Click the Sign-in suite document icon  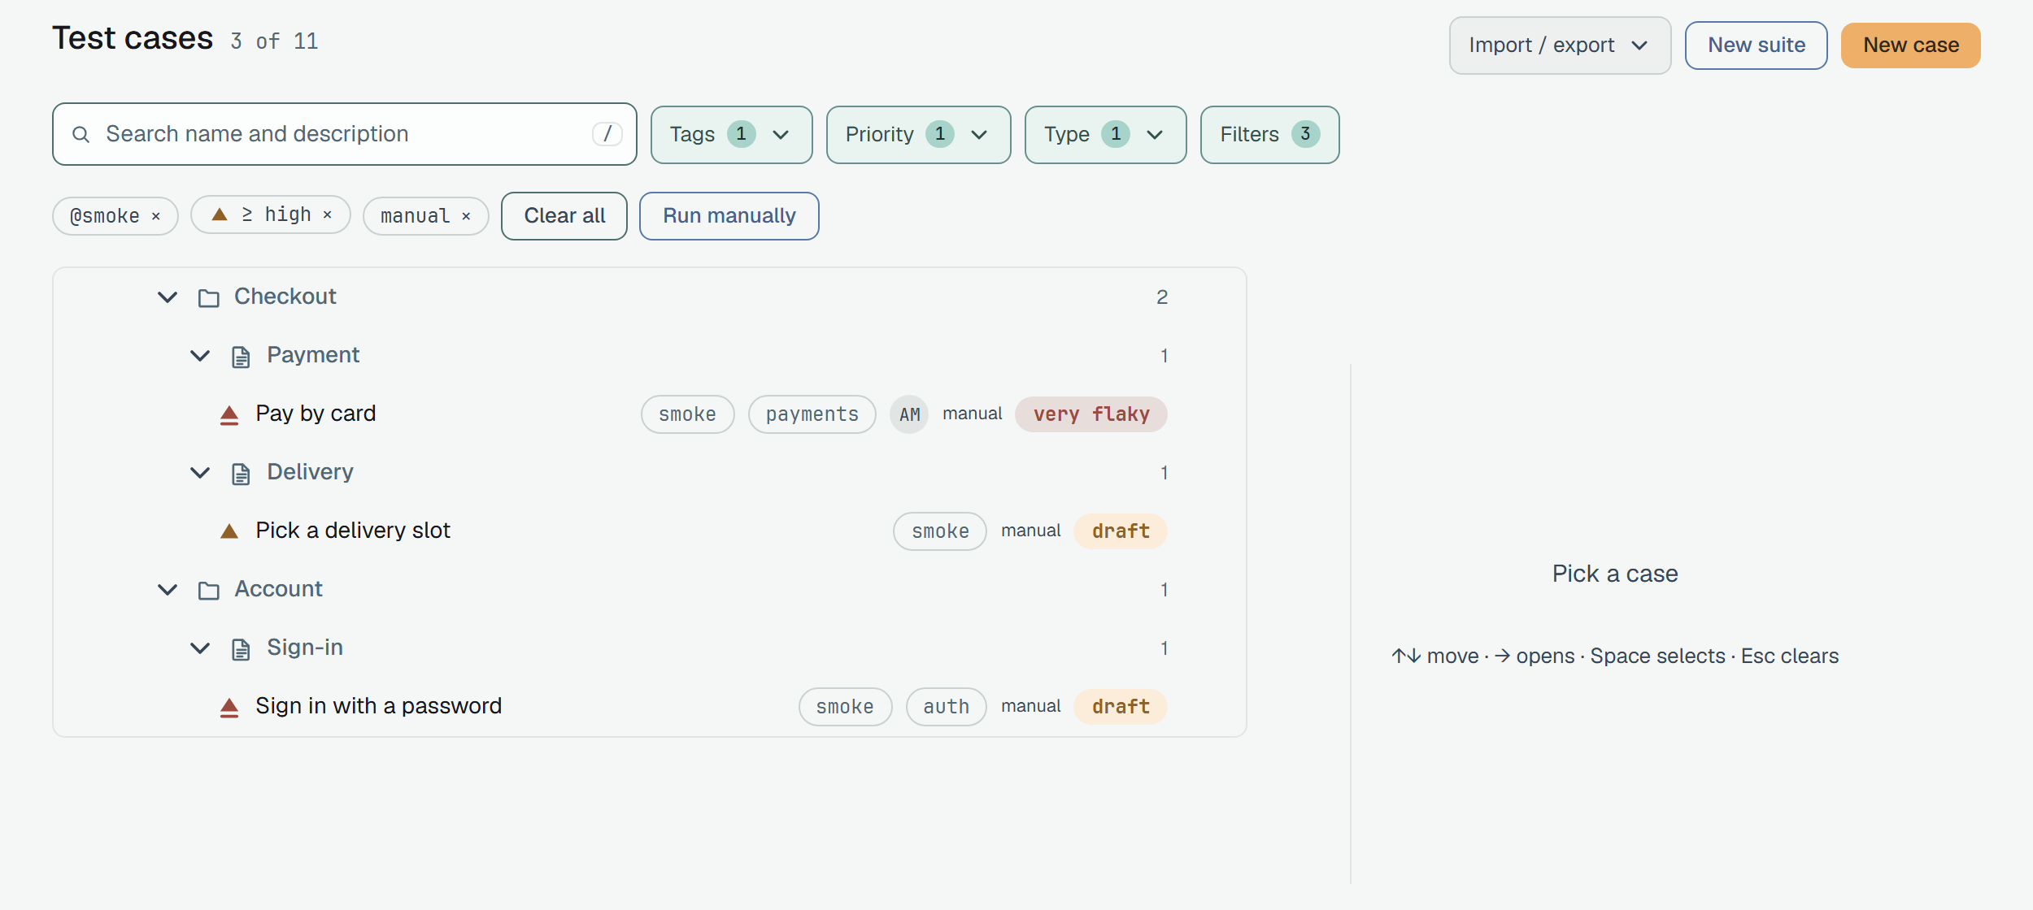[x=241, y=649]
